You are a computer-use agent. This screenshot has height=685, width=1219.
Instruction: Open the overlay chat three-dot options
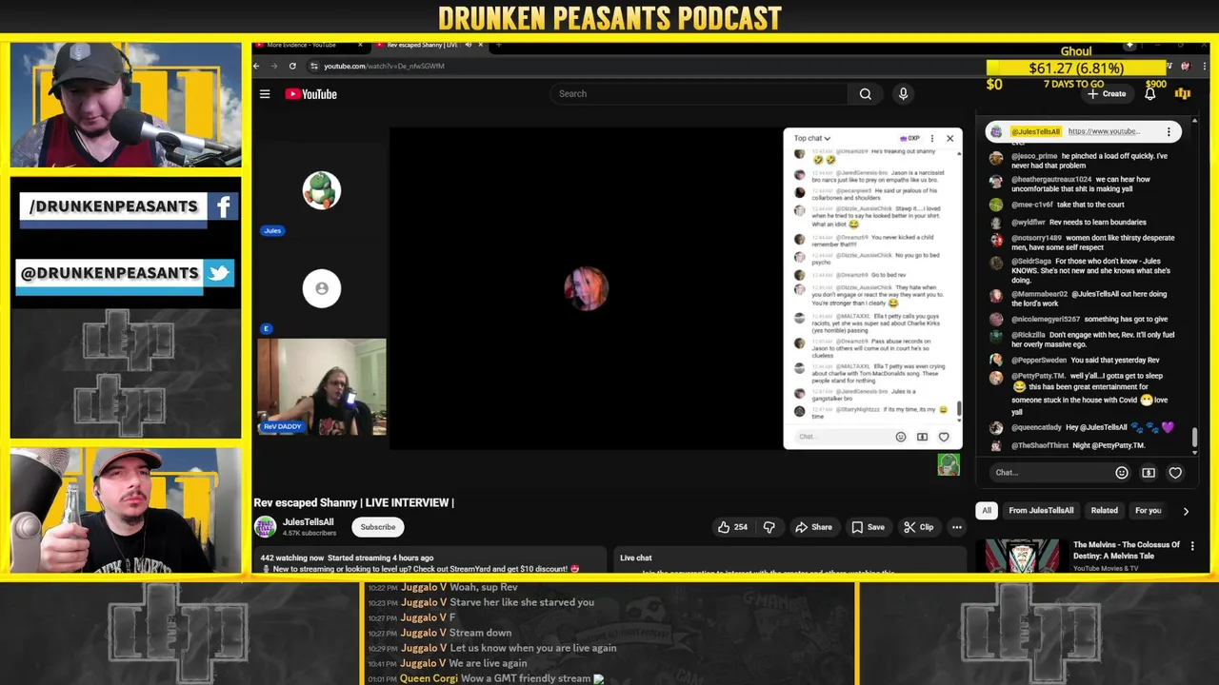(932, 138)
